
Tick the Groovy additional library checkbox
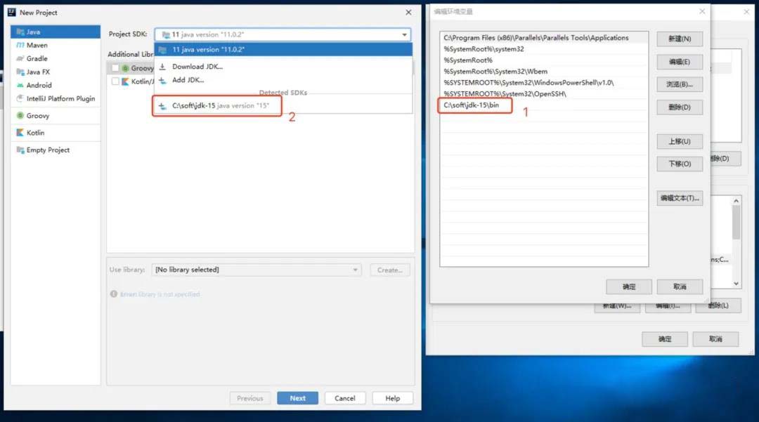tap(115, 68)
